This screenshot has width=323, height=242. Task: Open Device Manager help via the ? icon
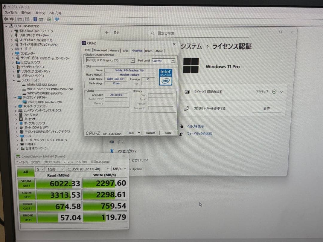[34, 19]
